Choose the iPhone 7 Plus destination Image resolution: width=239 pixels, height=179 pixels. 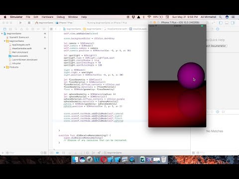click(64, 23)
